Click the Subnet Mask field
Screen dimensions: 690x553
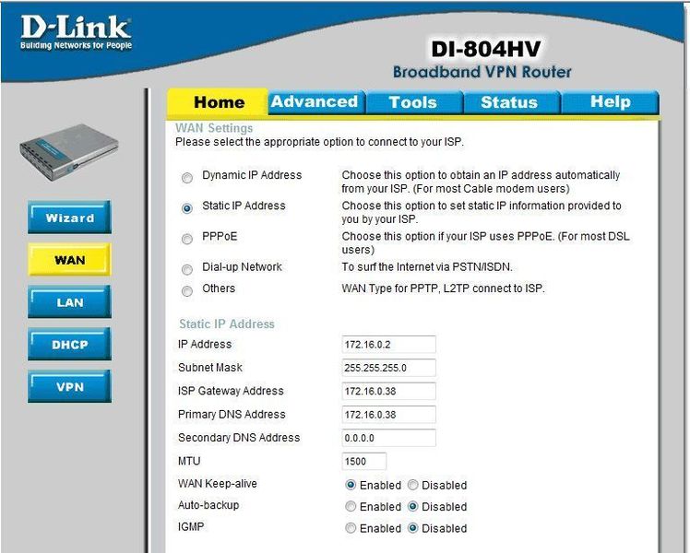[388, 368]
